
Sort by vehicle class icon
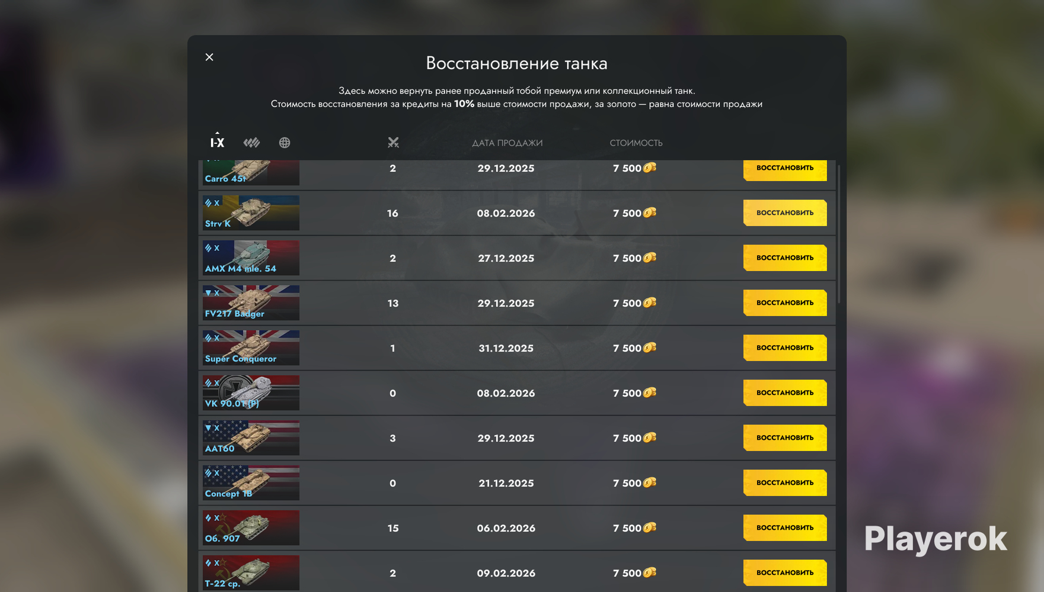[251, 143]
